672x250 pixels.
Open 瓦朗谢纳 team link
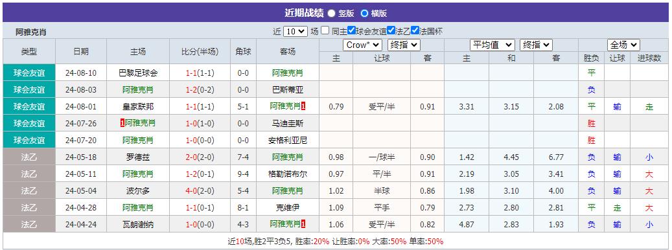click(x=138, y=224)
